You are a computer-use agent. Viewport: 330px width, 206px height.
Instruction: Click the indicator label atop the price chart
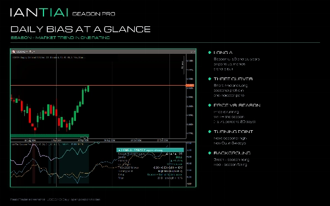48,57
